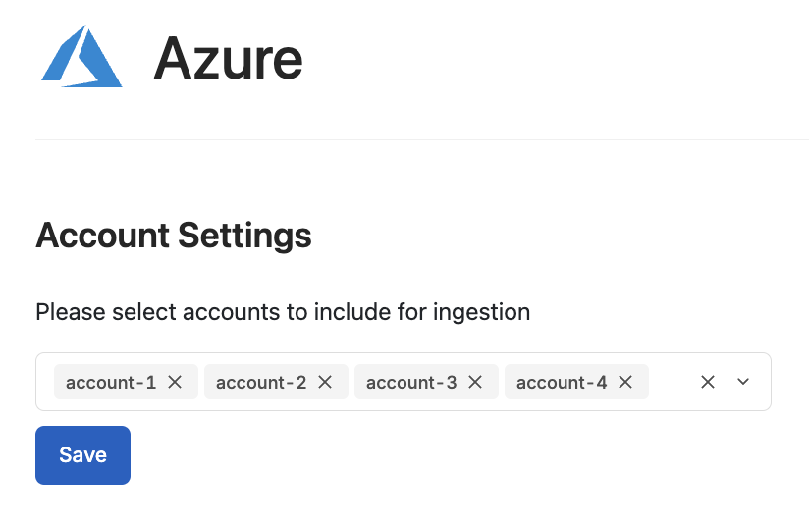Remove account-2 using its X icon

point(325,382)
